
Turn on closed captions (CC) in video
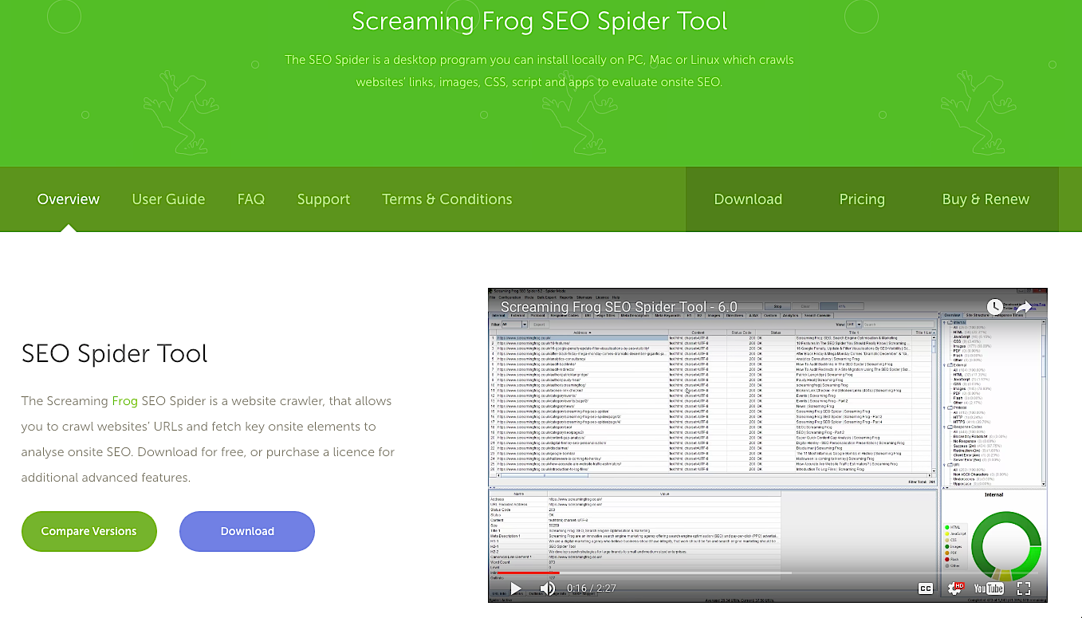pos(926,588)
